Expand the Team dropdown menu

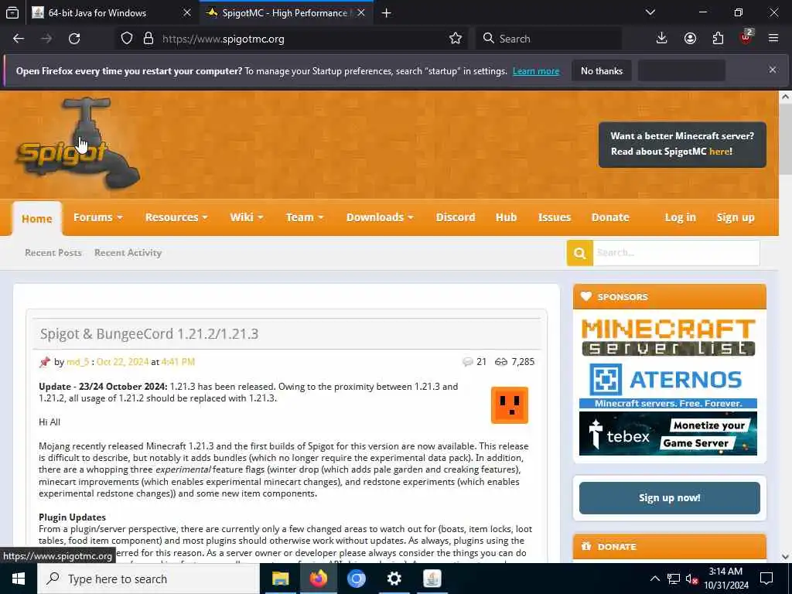tap(305, 217)
